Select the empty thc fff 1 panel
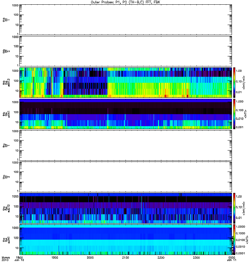Screen dimensions: 251x267 [x=126, y=146]
